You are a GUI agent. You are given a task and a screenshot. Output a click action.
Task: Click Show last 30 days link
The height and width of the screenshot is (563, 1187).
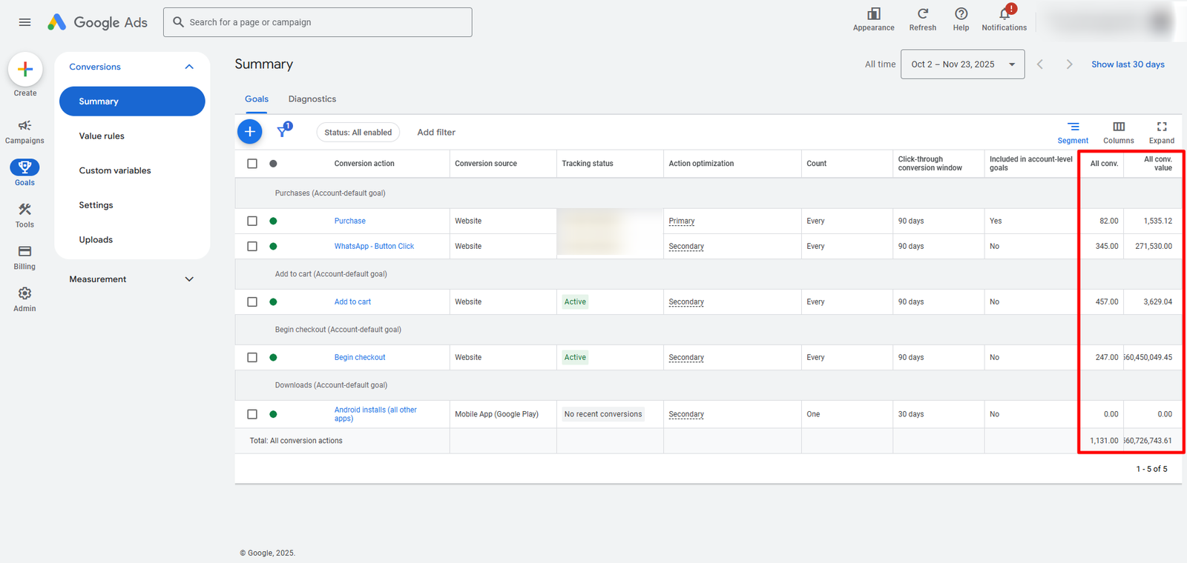click(1127, 64)
